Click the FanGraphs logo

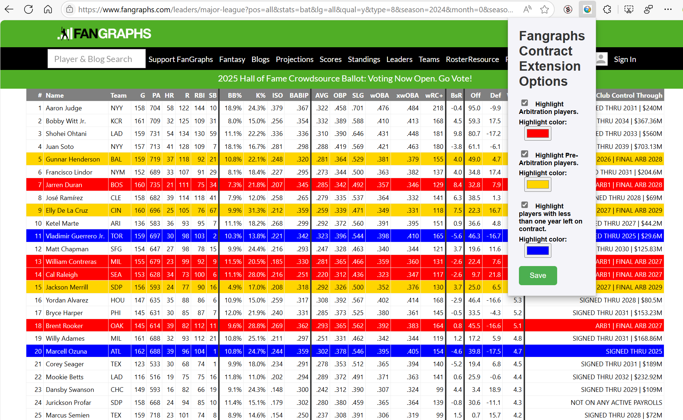click(104, 34)
